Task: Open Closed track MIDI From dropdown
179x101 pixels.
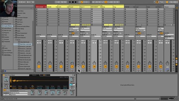Action: pos(74,28)
